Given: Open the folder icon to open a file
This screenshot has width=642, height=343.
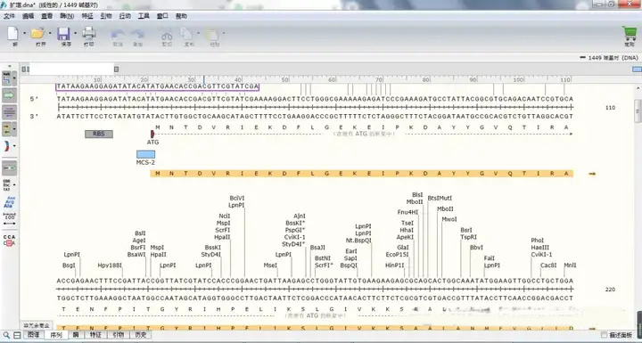Looking at the screenshot, I should pos(38,34).
